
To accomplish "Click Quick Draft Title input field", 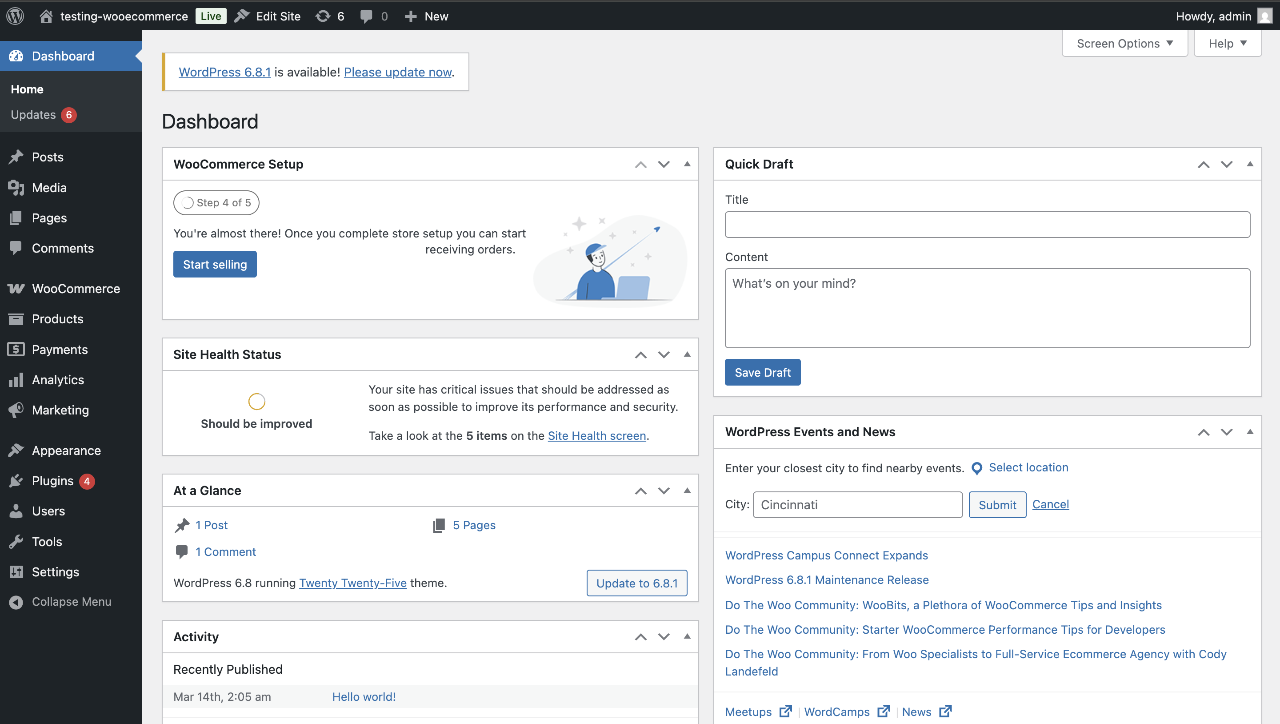I will coord(987,224).
